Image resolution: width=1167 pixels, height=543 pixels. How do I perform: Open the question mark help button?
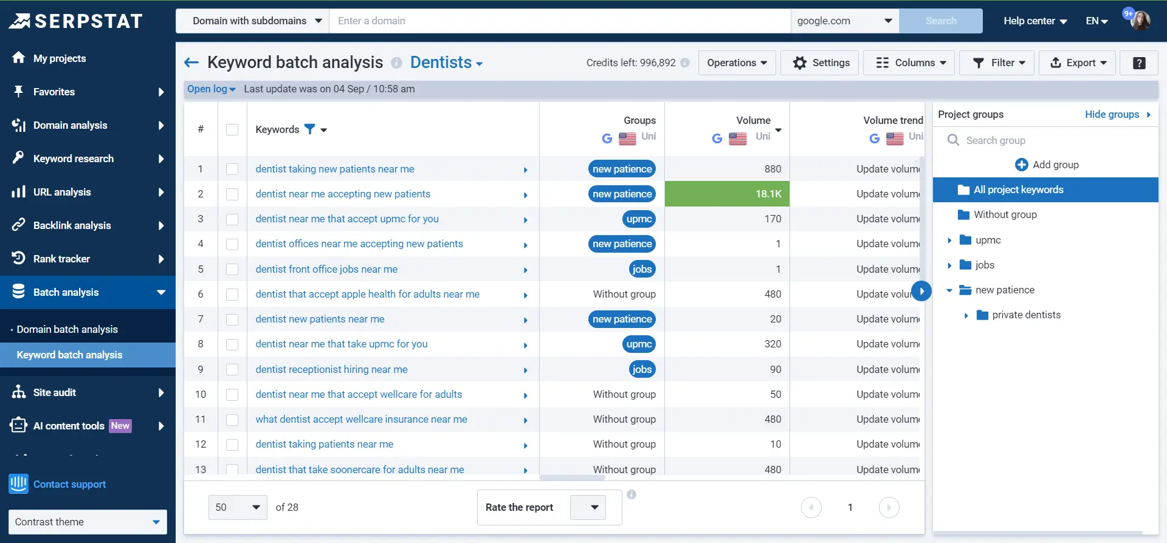1139,63
